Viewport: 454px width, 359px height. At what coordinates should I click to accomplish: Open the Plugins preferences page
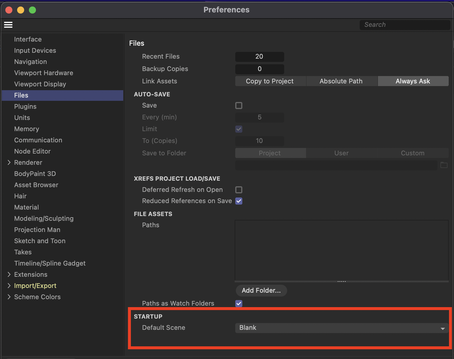pyautogui.click(x=25, y=107)
